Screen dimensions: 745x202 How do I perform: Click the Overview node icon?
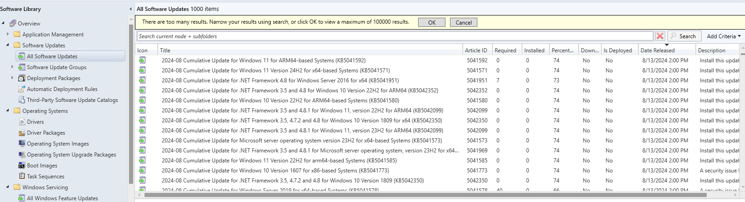coord(12,23)
